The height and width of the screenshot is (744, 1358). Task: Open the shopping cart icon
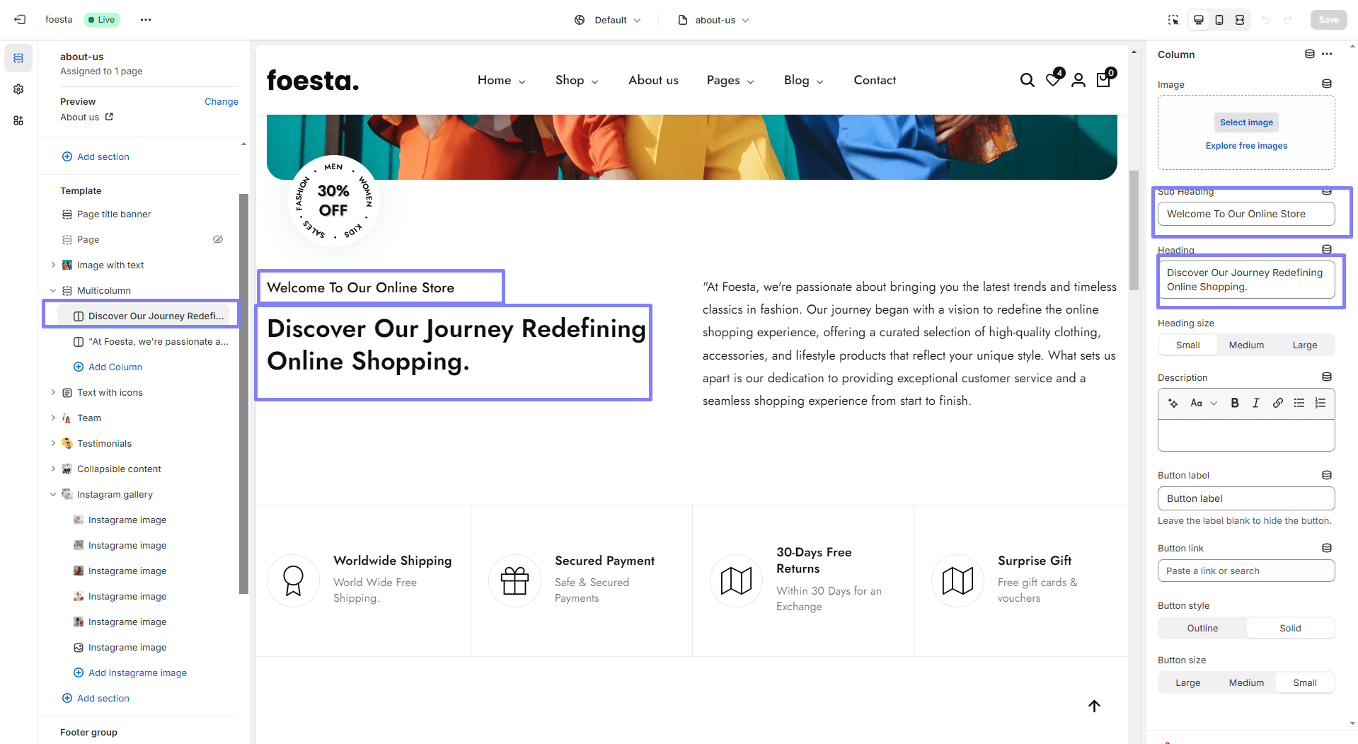(1103, 80)
